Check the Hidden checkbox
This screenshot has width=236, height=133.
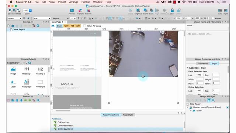pyautogui.click(x=212, y=18)
